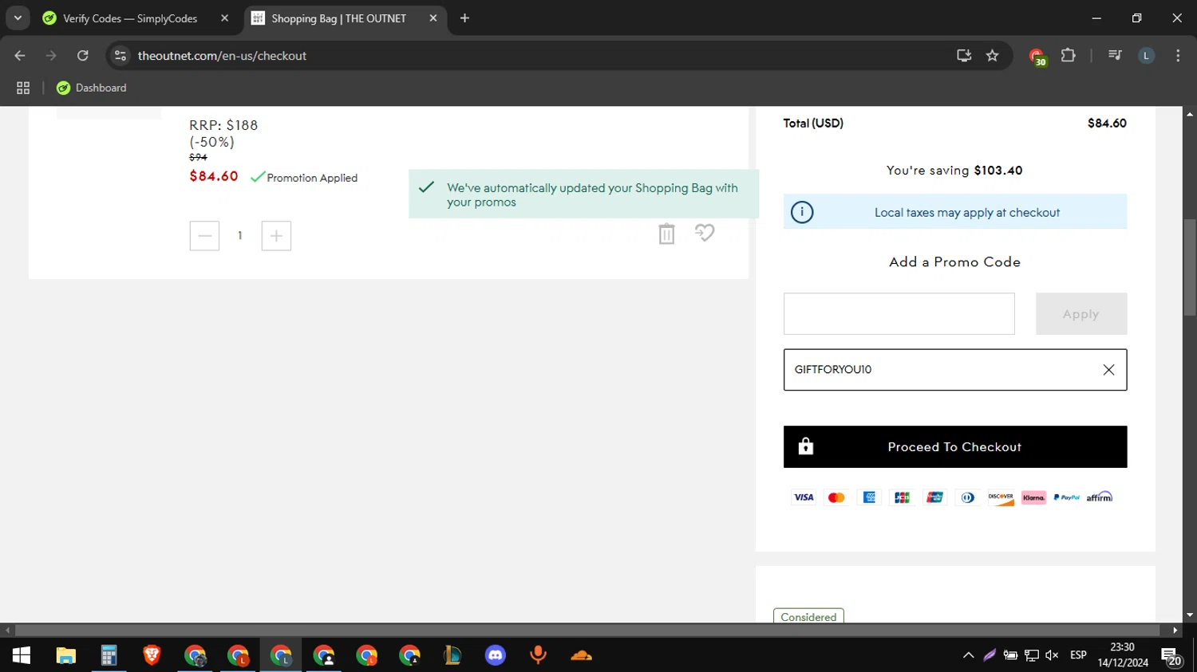Open the Cloudflare app in taskbar
The width and height of the screenshot is (1197, 672).
coord(582,655)
